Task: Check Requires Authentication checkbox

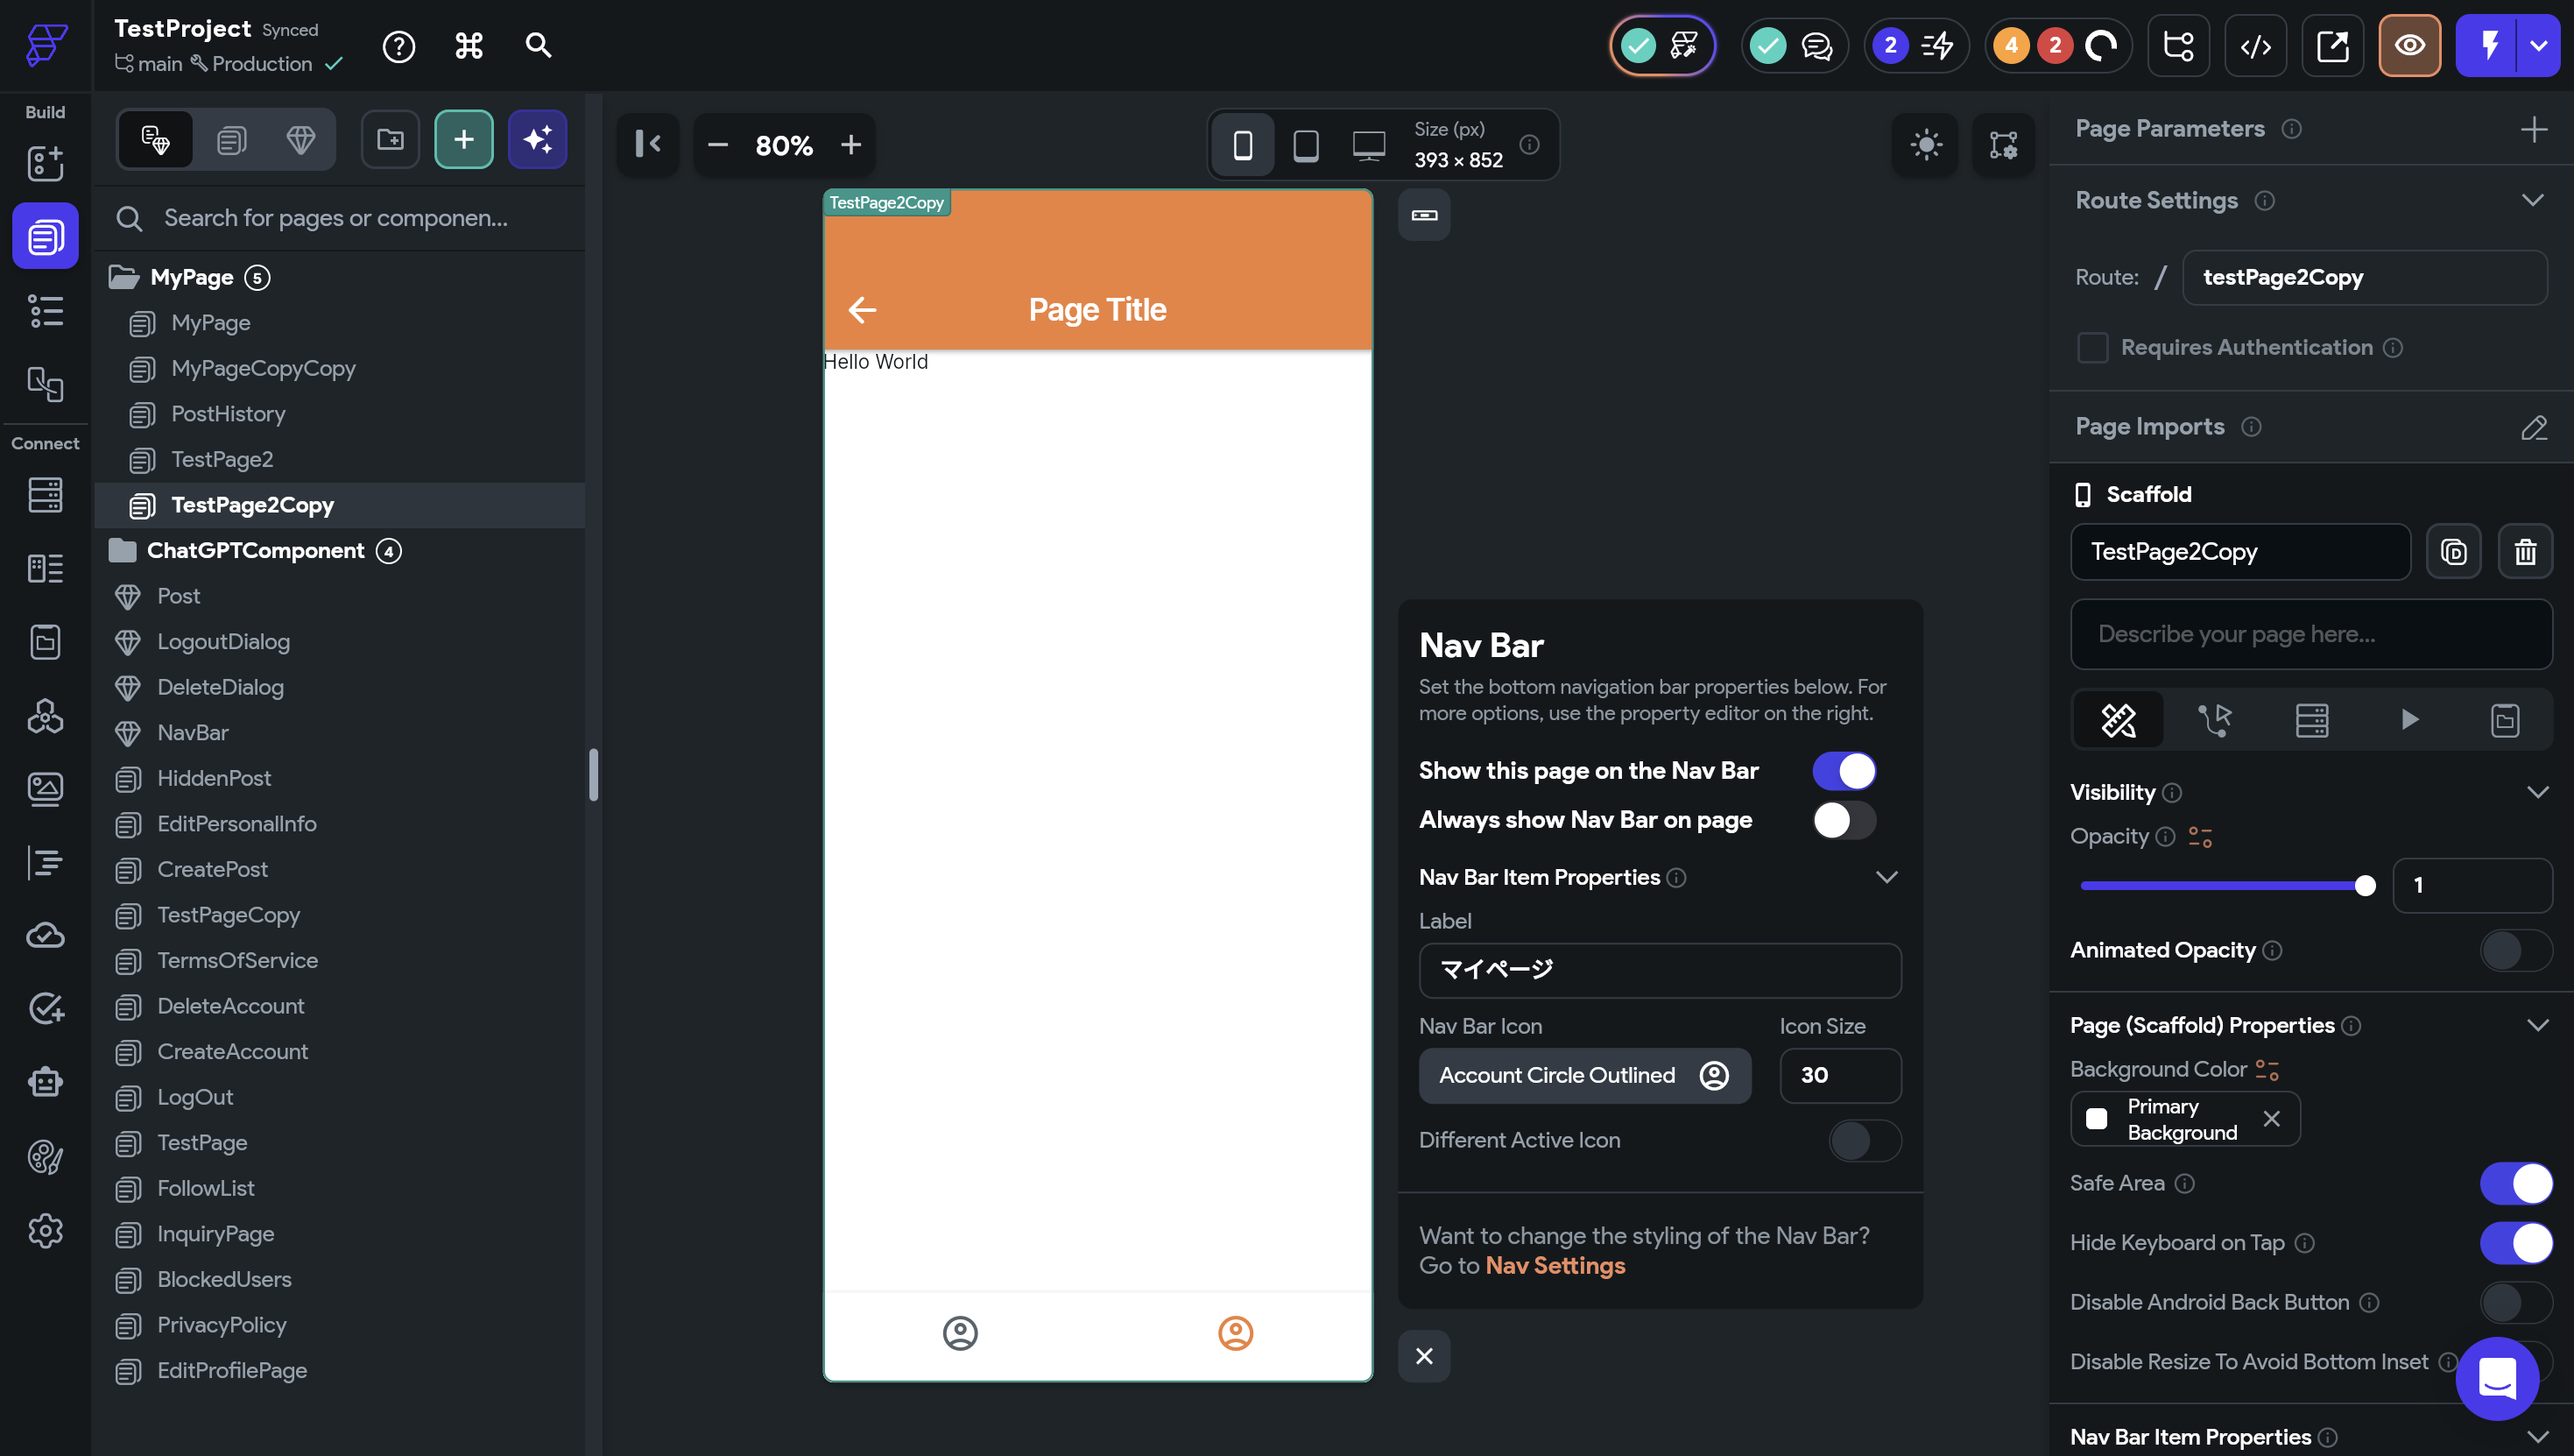Action: [2092, 348]
